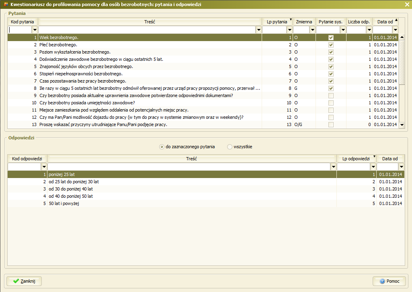Viewport: 412px width, 292px height.
Task: Toggle checkbox for Miejsce zamieszkania row
Action: 331,110
